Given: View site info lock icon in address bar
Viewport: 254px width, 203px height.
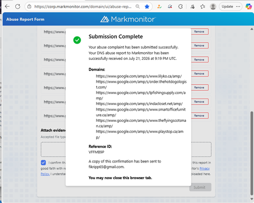Looking at the screenshot, I should tap(29, 7).
